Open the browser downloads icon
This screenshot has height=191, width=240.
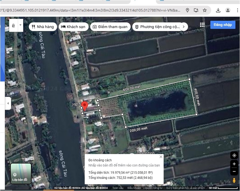tap(218, 10)
